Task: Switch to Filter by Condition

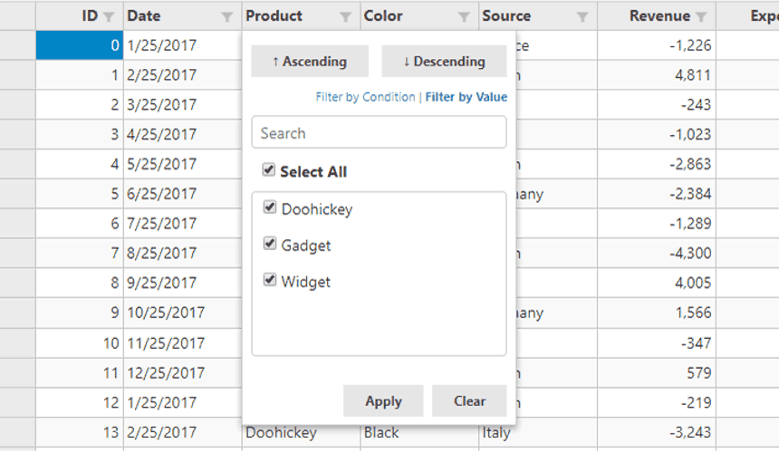Action: [365, 97]
